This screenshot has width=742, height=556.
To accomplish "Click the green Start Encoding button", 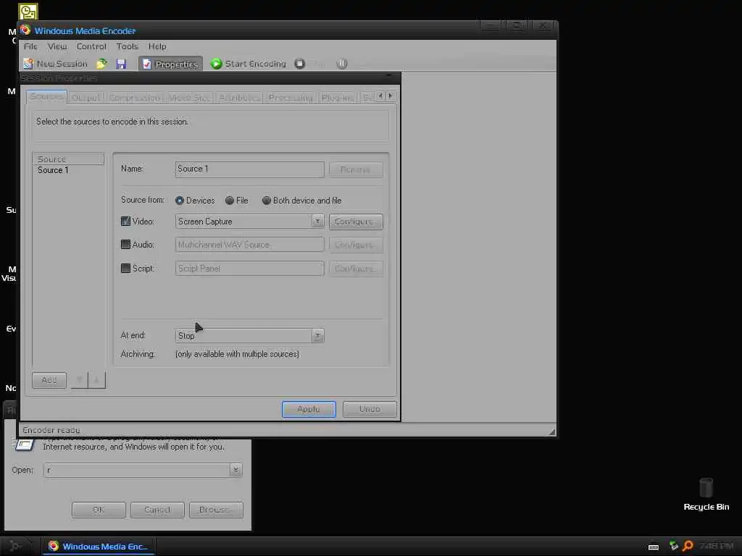I will click(249, 64).
